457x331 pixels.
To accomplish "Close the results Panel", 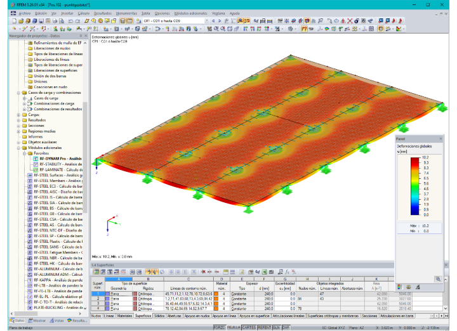I will (x=440, y=139).
